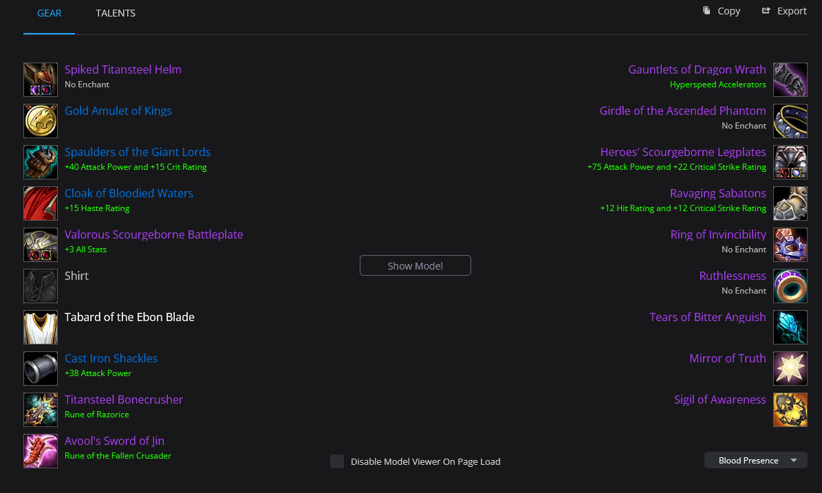
Task: Click the Spiked Titansteel Helm icon
Action: click(41, 80)
